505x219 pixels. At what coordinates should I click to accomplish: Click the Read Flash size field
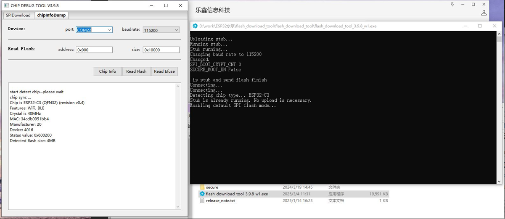pos(161,50)
